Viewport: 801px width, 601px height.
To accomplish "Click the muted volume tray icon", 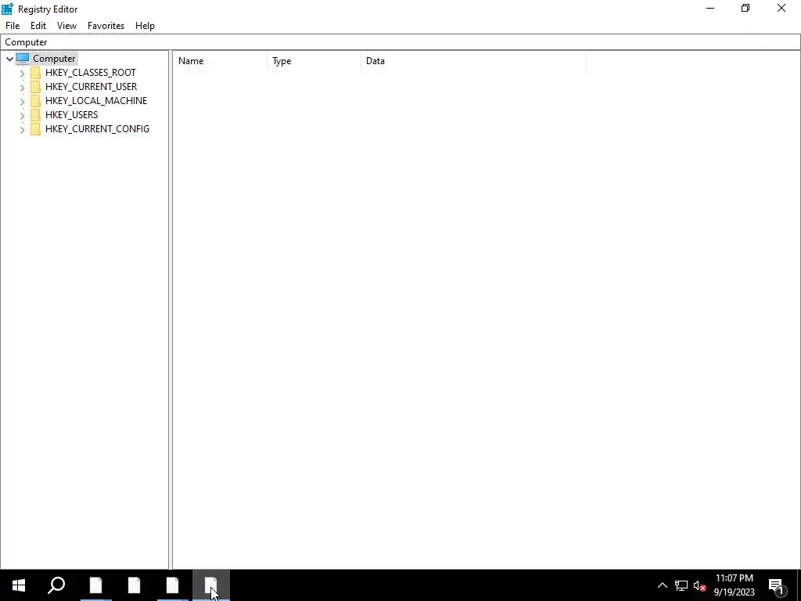I will point(700,585).
